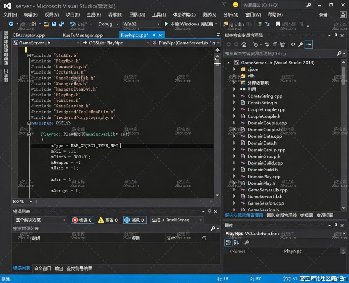
Task: Click 登录 sign-in link
Action: pos(323,15)
